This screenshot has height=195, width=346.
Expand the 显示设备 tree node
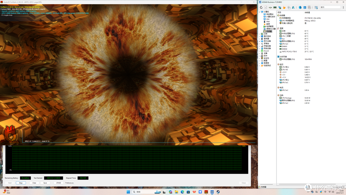point(259,41)
